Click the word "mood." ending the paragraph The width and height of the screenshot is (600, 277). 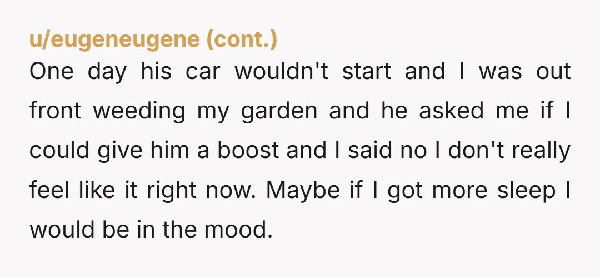[x=238, y=230]
